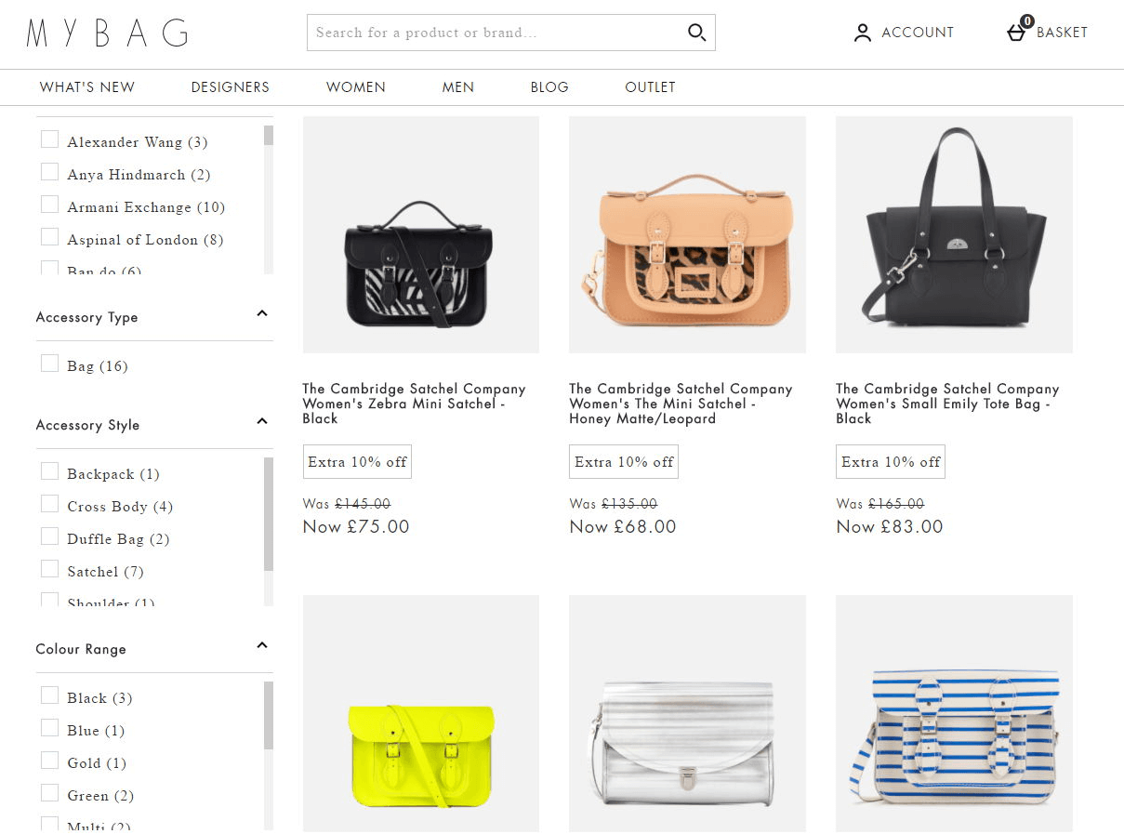
Task: Click the Colour Range heading
Action: (x=81, y=649)
